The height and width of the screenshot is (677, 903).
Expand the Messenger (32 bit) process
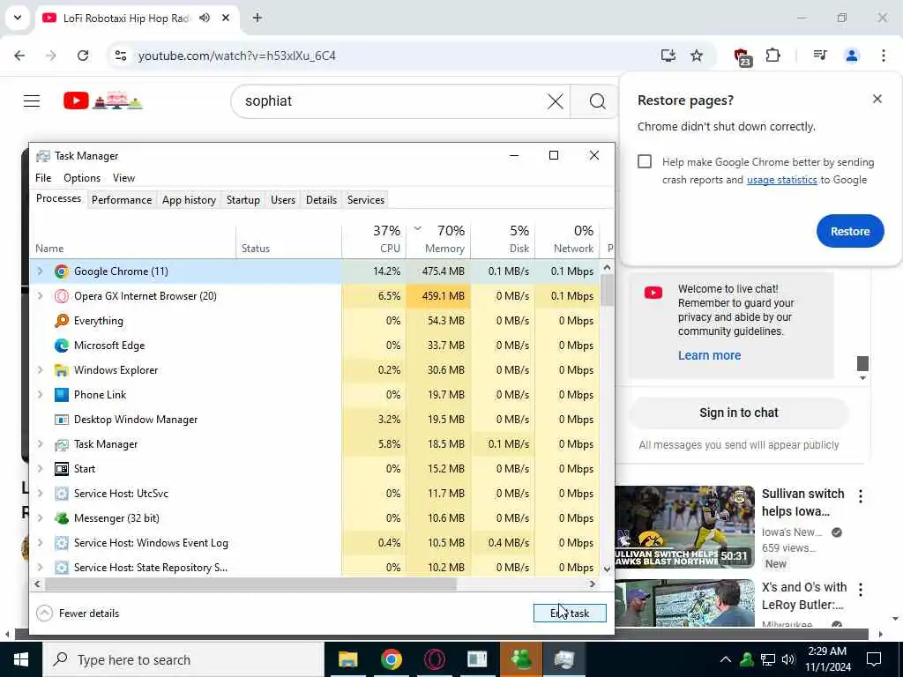[40, 518]
